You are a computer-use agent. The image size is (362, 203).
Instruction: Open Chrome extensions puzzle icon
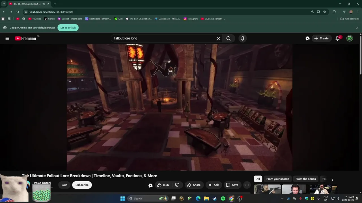coord(334,12)
